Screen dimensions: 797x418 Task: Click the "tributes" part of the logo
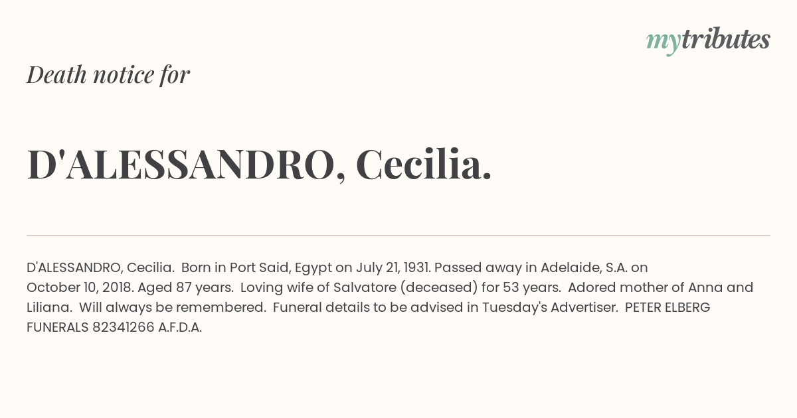[725, 39]
